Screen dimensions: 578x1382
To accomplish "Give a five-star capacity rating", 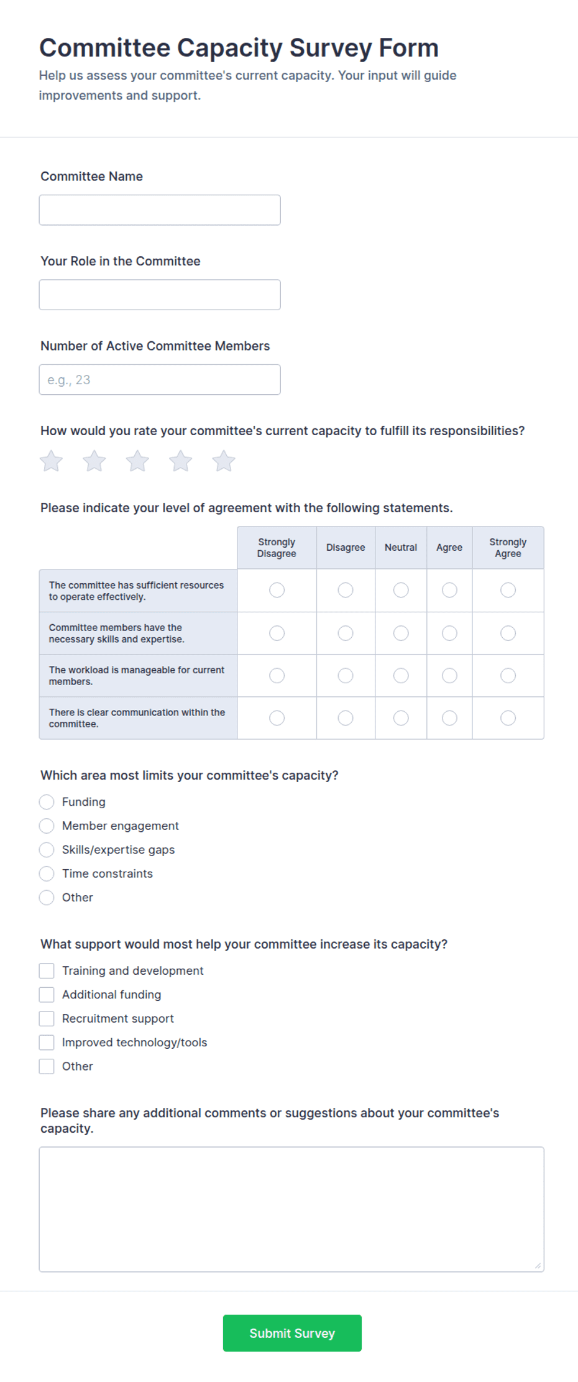I will point(224,461).
